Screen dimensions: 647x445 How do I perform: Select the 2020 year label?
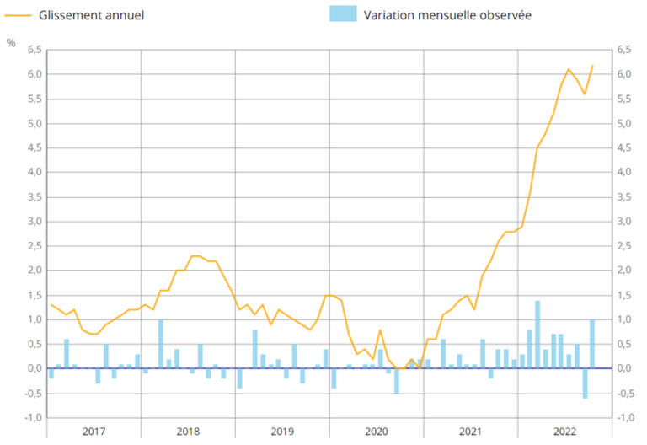pos(377,432)
